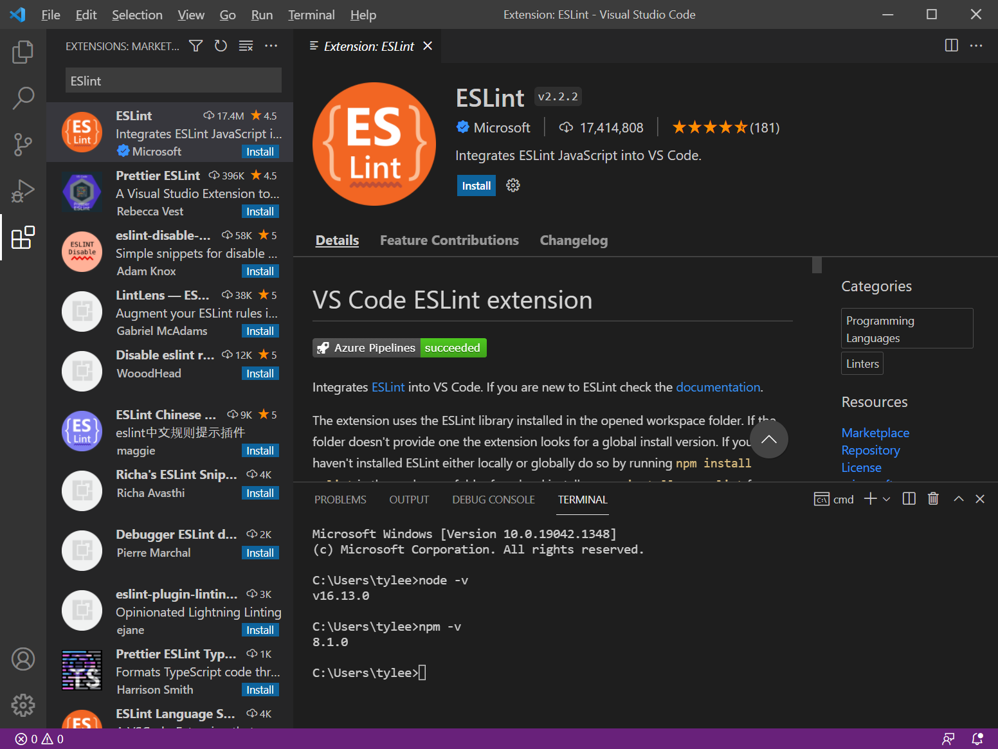Screen dimensions: 998x749
Task: Open errors and warnings status item
Action: 39,739
